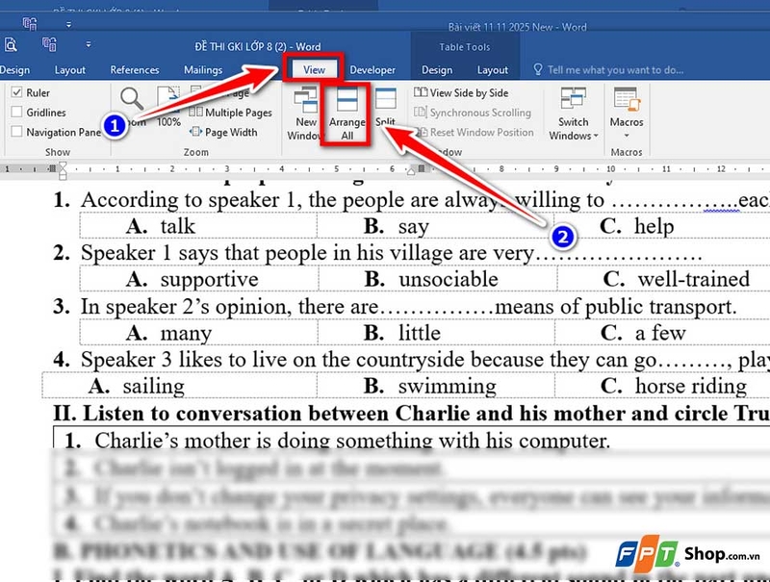
Task: Click Arrange All windows
Action: [x=346, y=114]
